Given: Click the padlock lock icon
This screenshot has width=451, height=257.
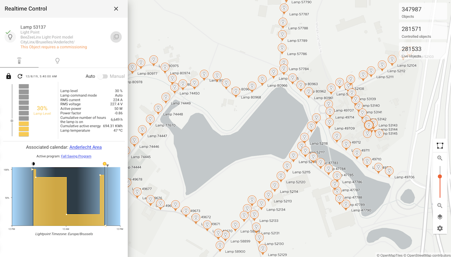Looking at the screenshot, I should 9,76.
